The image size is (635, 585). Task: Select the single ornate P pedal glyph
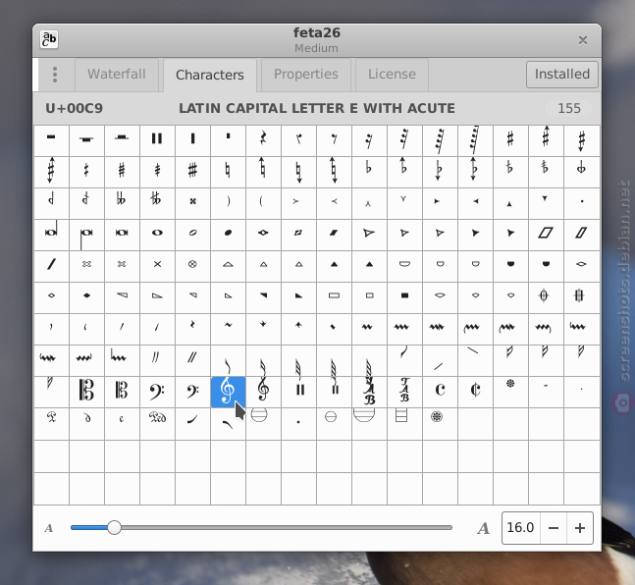coord(51,423)
